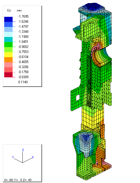Click the lime green legend swatch
This screenshot has height=183, width=140.
[x=8, y=50]
